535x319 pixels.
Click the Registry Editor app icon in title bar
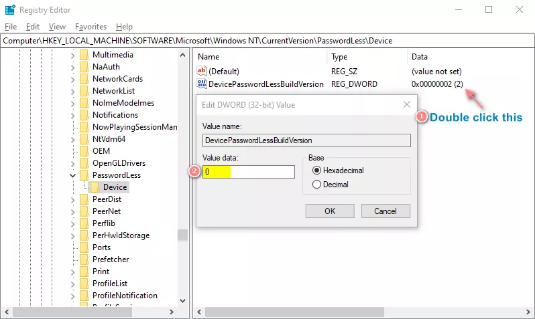point(10,10)
